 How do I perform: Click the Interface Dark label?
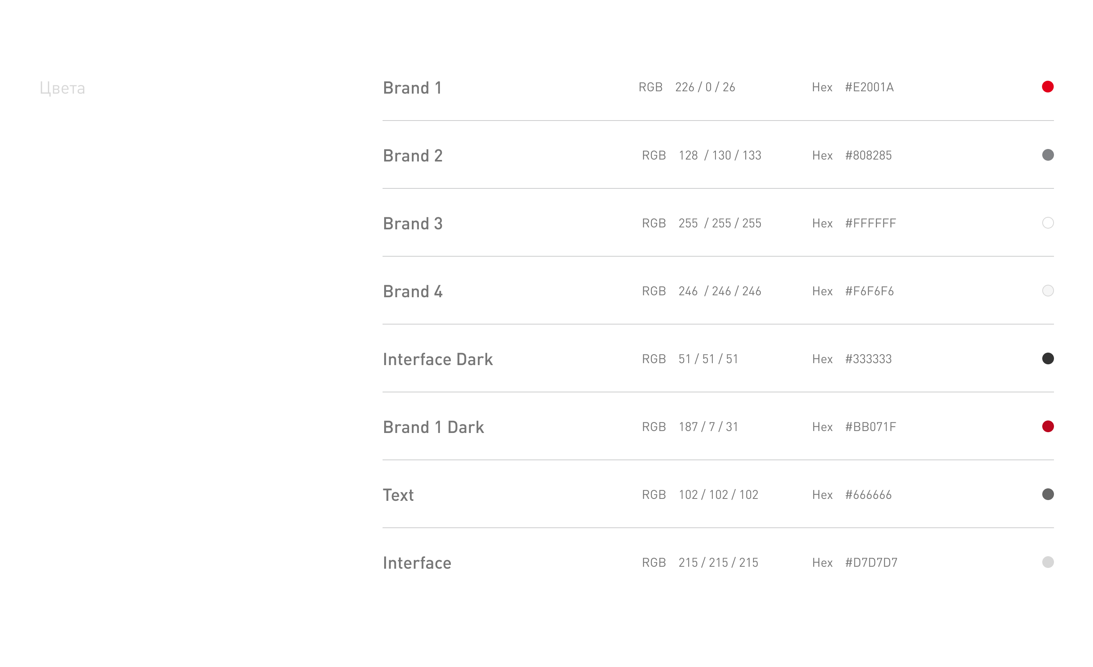[437, 359]
